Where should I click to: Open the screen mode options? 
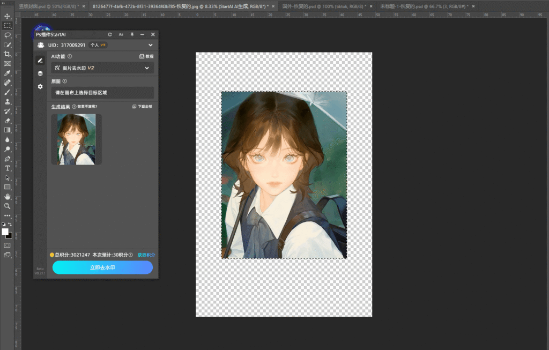pos(8,255)
